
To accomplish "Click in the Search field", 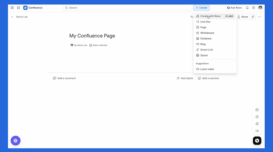I will (x=128, y=7).
